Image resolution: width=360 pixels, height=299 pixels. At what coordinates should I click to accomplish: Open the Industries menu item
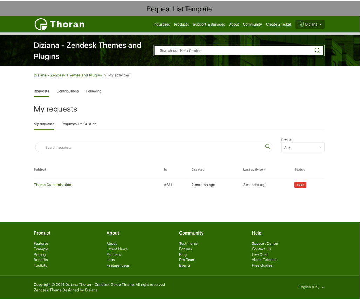[x=161, y=25]
